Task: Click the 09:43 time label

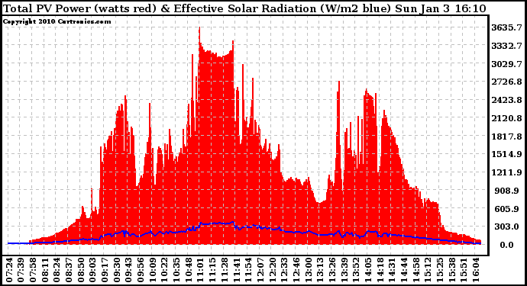Action: (129, 271)
